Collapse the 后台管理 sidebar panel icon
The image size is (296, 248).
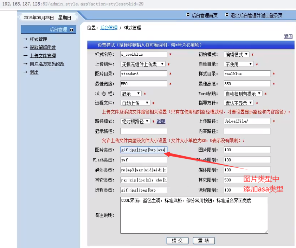point(72,30)
